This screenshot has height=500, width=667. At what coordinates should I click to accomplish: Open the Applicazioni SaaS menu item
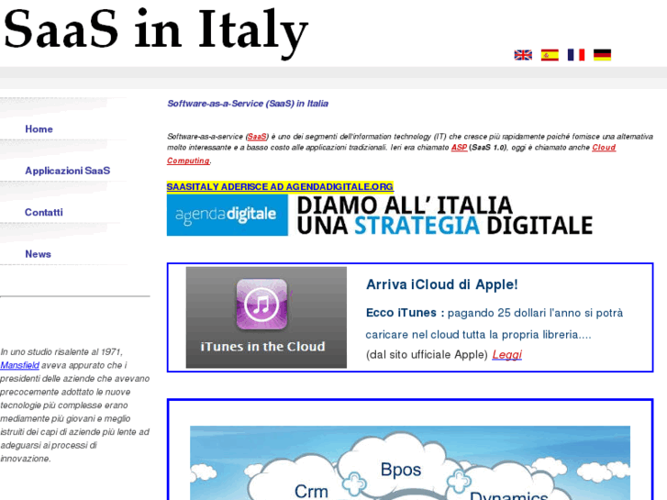(67, 171)
